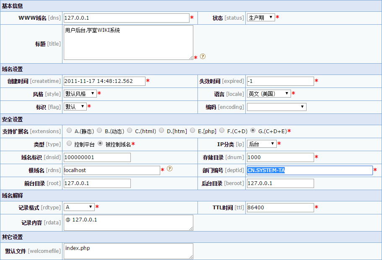
Task: Click the 部门编号 deptid input field
Action: click(x=309, y=170)
